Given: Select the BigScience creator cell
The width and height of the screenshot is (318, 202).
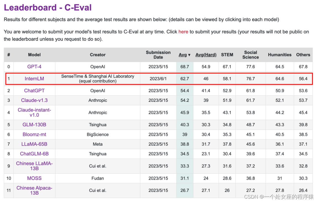Looking at the screenshot, I should (x=98, y=134).
